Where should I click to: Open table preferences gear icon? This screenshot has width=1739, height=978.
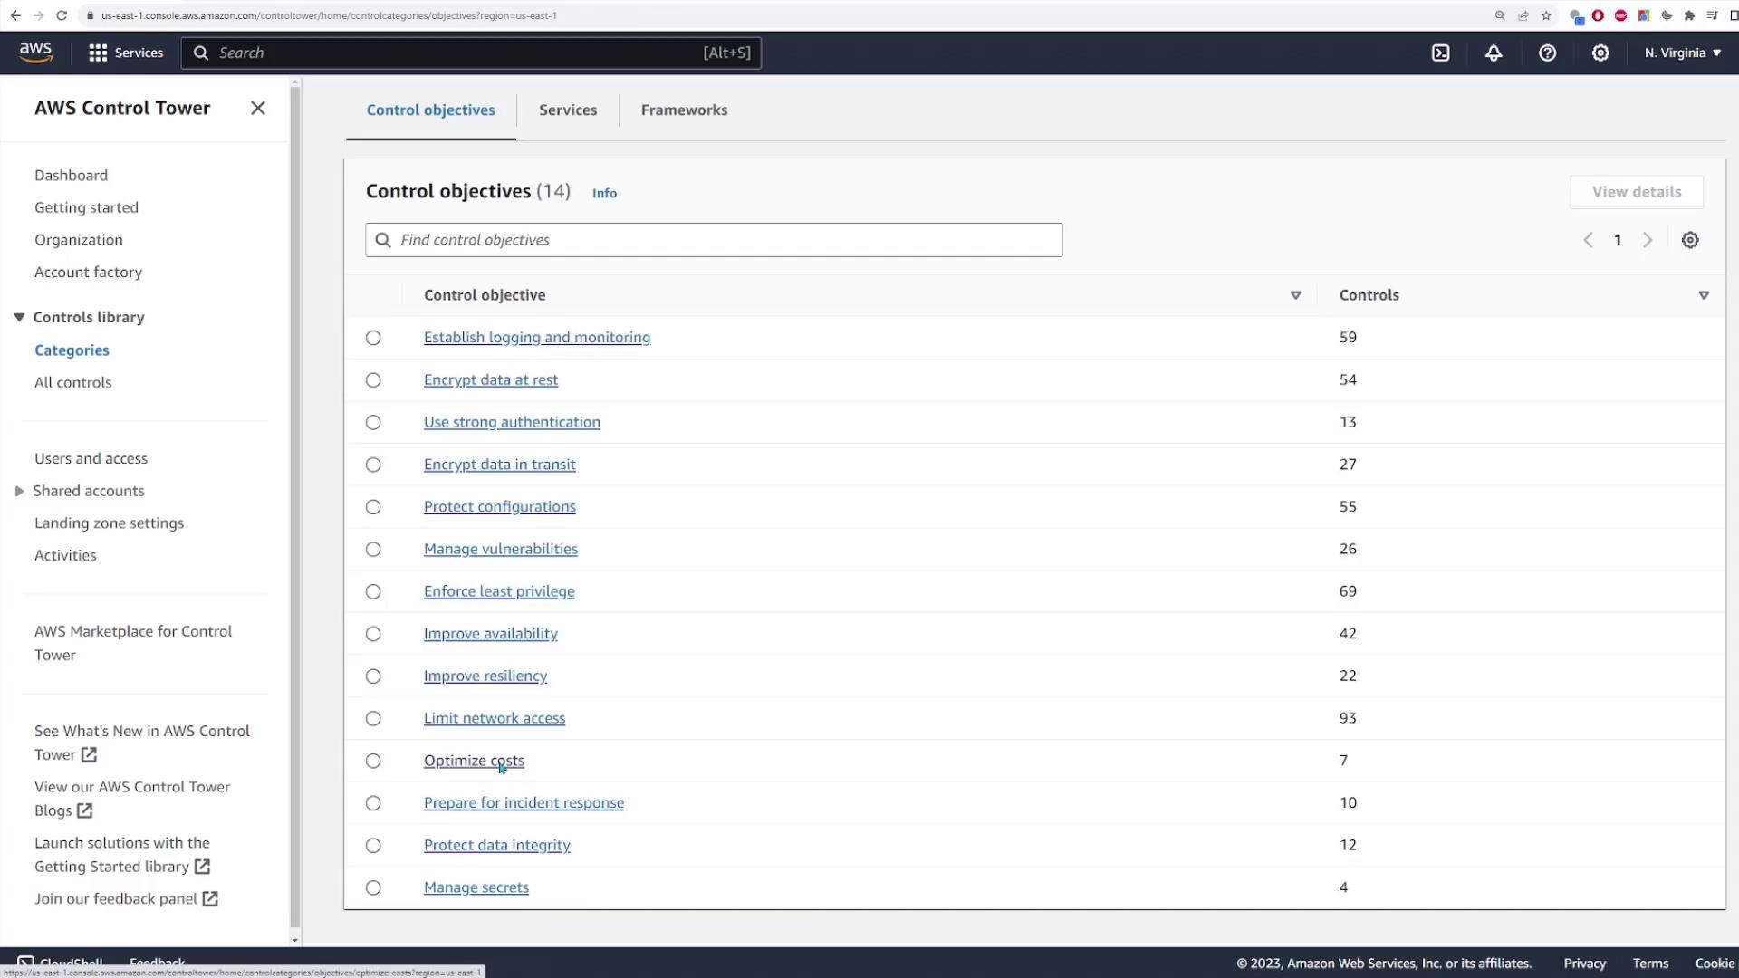(x=1690, y=240)
